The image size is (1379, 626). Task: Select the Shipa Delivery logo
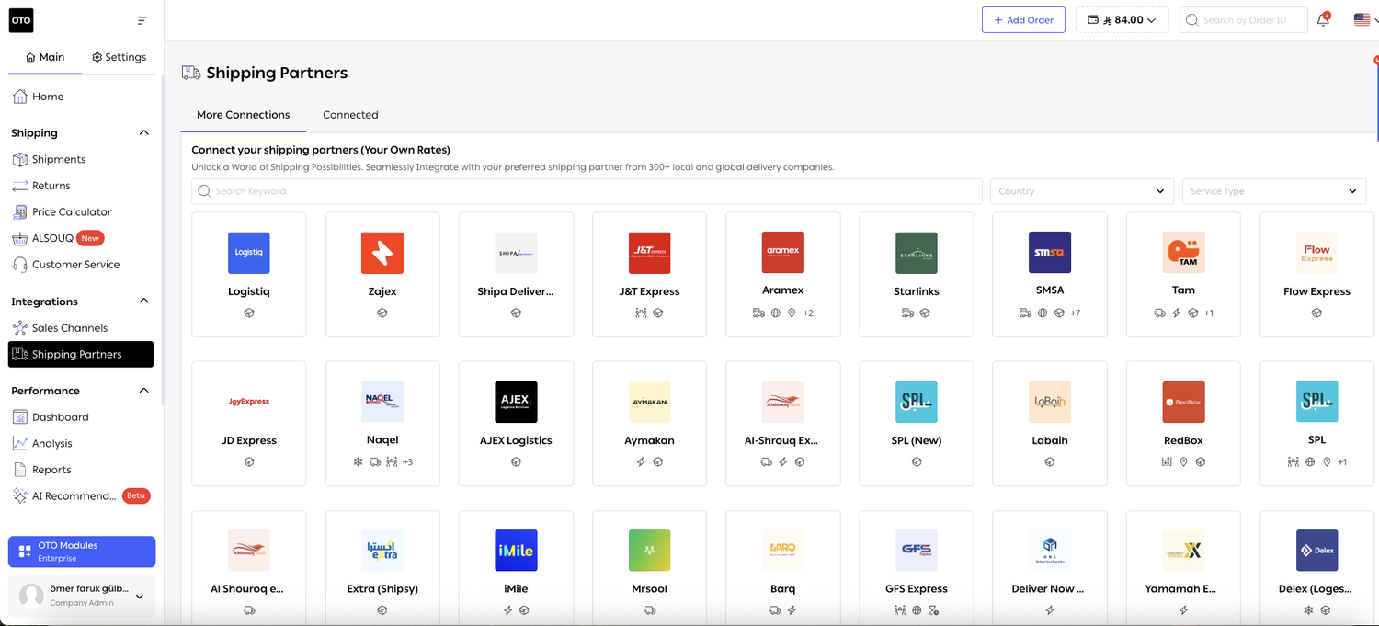click(x=516, y=253)
